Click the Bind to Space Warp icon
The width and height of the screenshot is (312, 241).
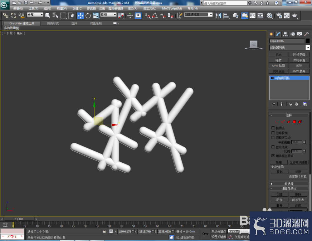click(21, 15)
